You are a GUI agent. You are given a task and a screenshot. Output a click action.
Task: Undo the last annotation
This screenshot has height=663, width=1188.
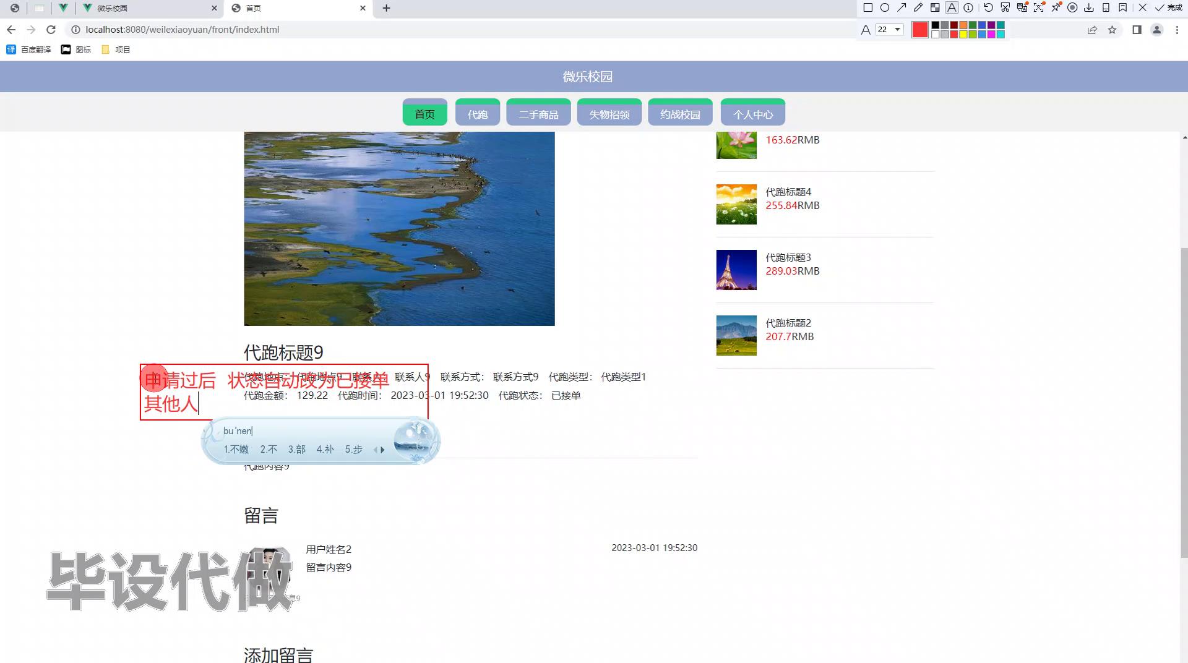click(x=988, y=7)
